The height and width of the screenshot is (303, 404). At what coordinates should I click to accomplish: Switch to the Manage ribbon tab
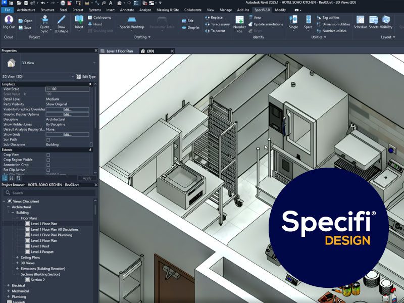(226, 10)
